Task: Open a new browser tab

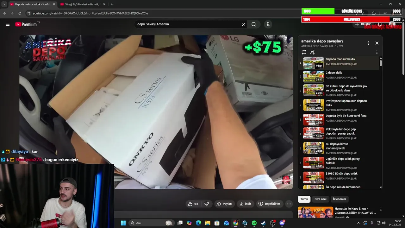Action: click(x=112, y=4)
